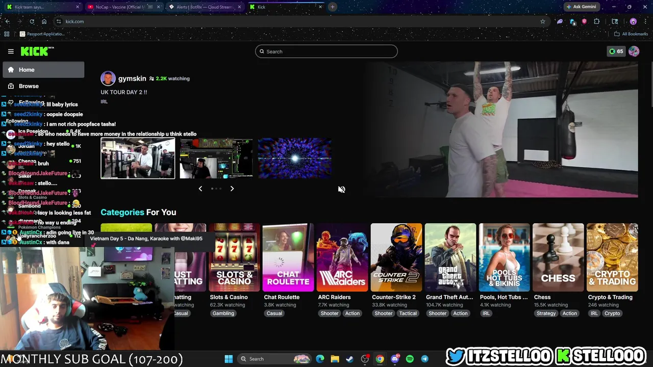Go back using browser back arrow
The image size is (653, 367).
coord(7,21)
